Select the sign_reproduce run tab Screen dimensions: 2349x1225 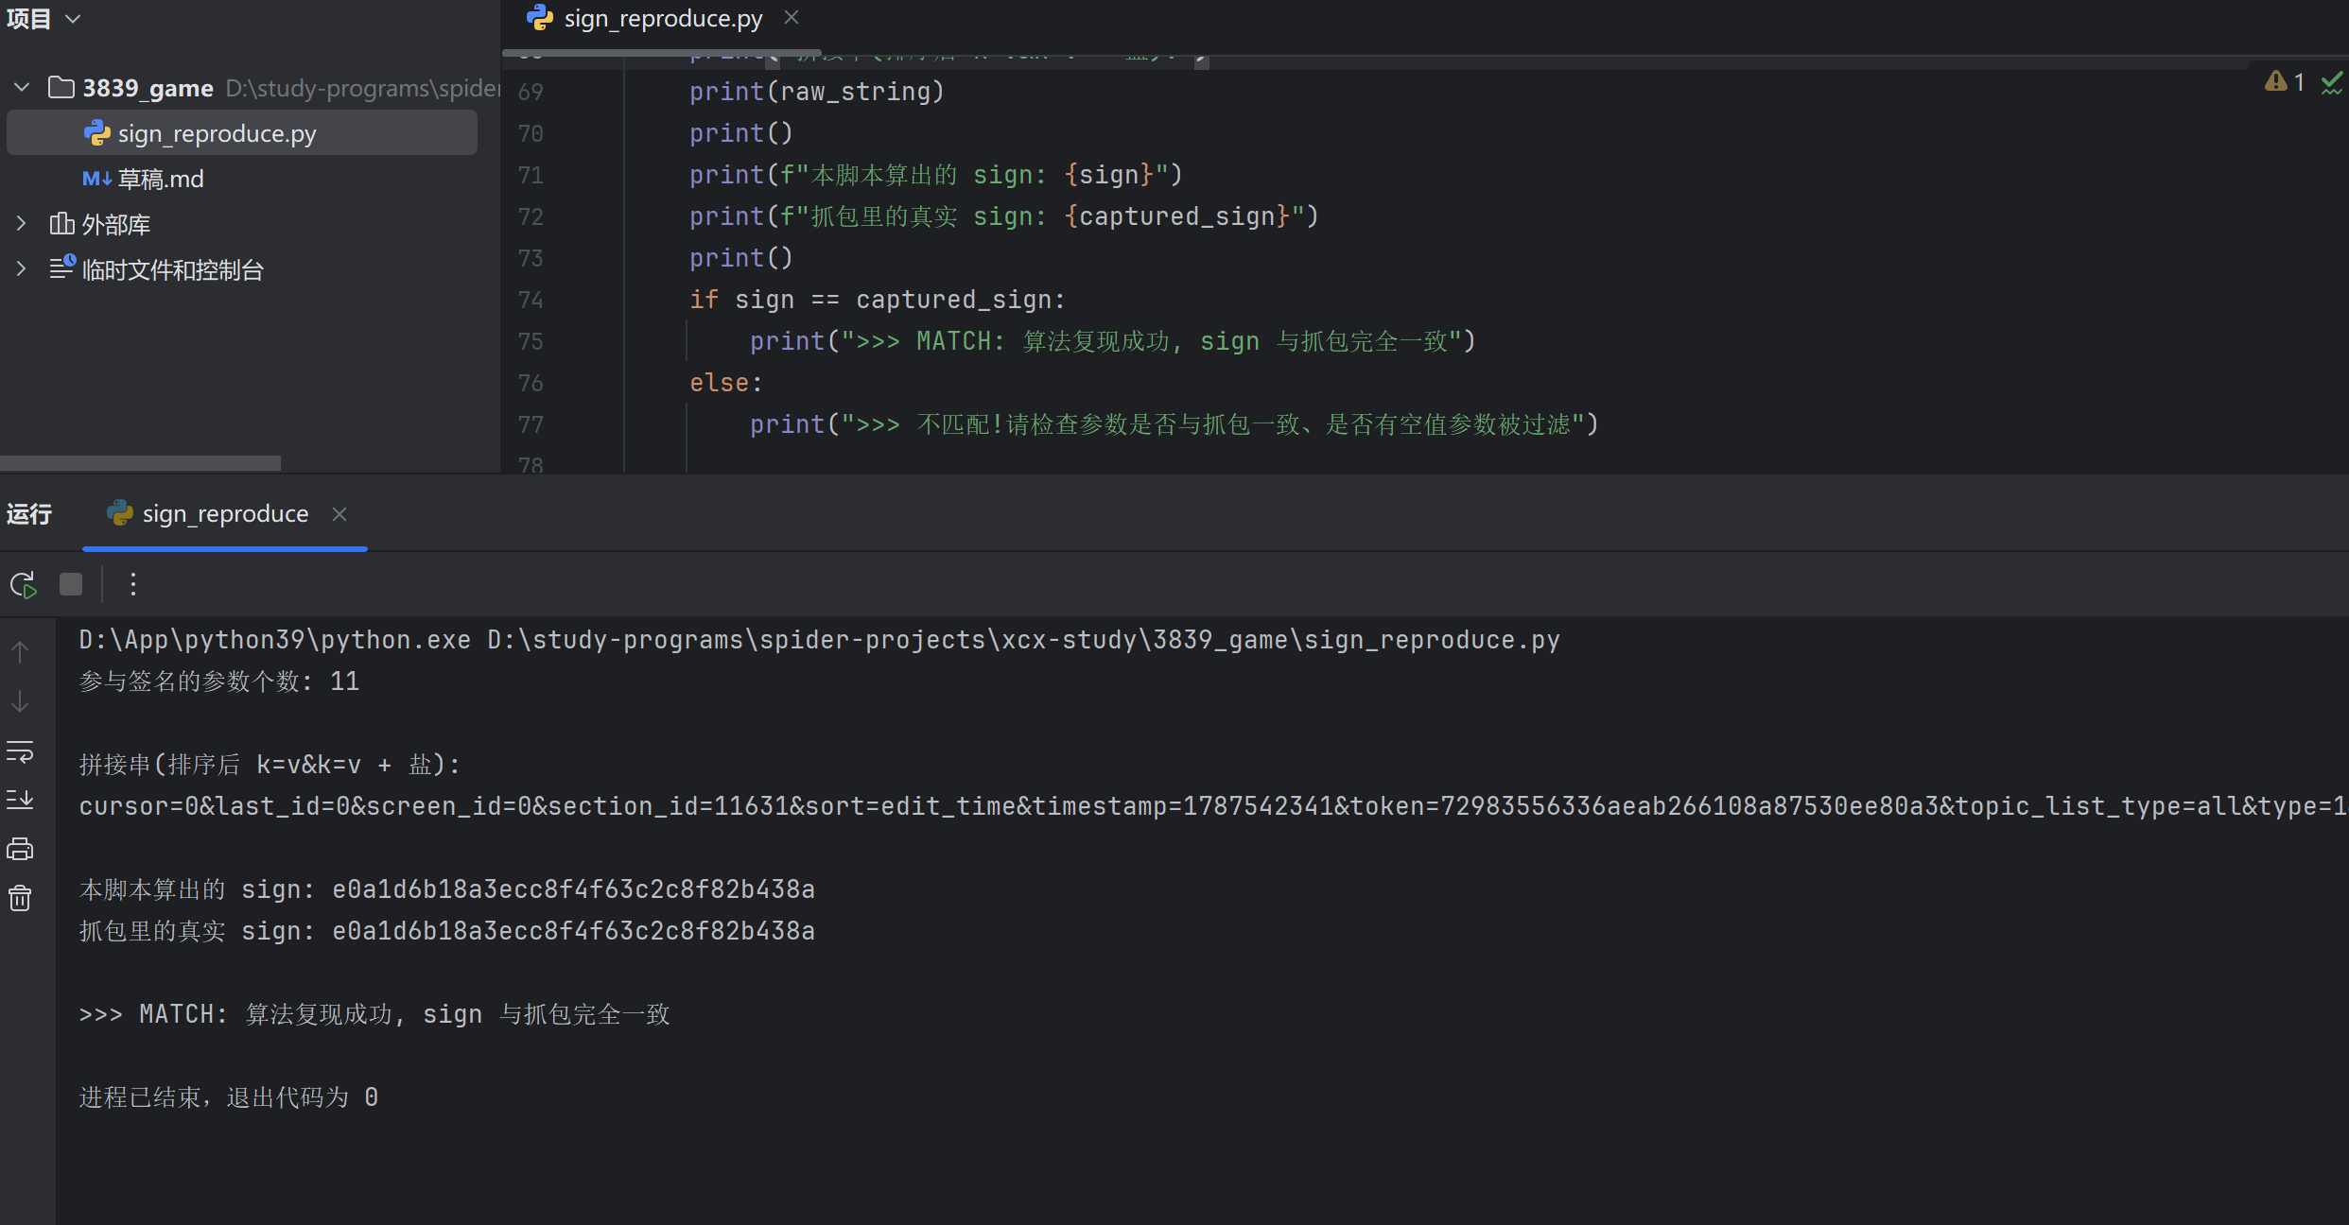pyautogui.click(x=225, y=513)
